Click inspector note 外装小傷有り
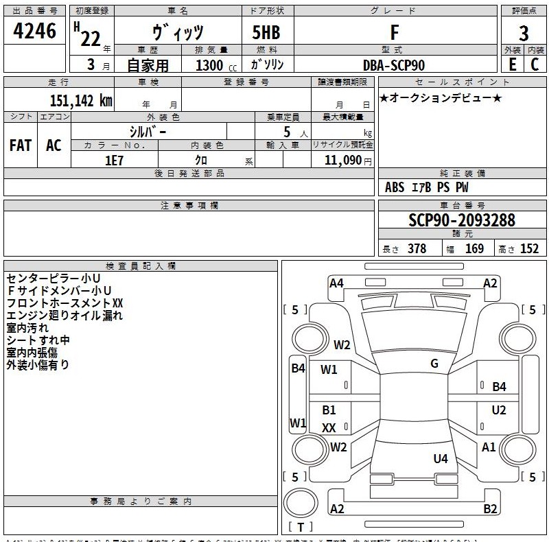Viewport: 549px width, 542px height. tap(38, 364)
